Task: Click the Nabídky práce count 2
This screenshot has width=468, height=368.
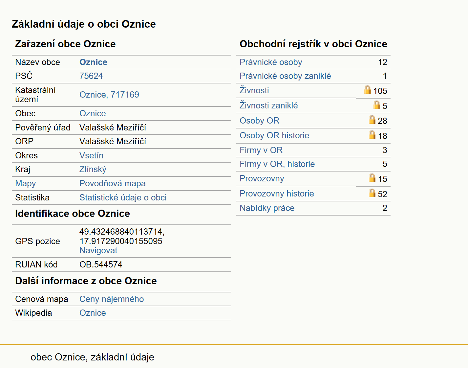Action: (x=385, y=208)
